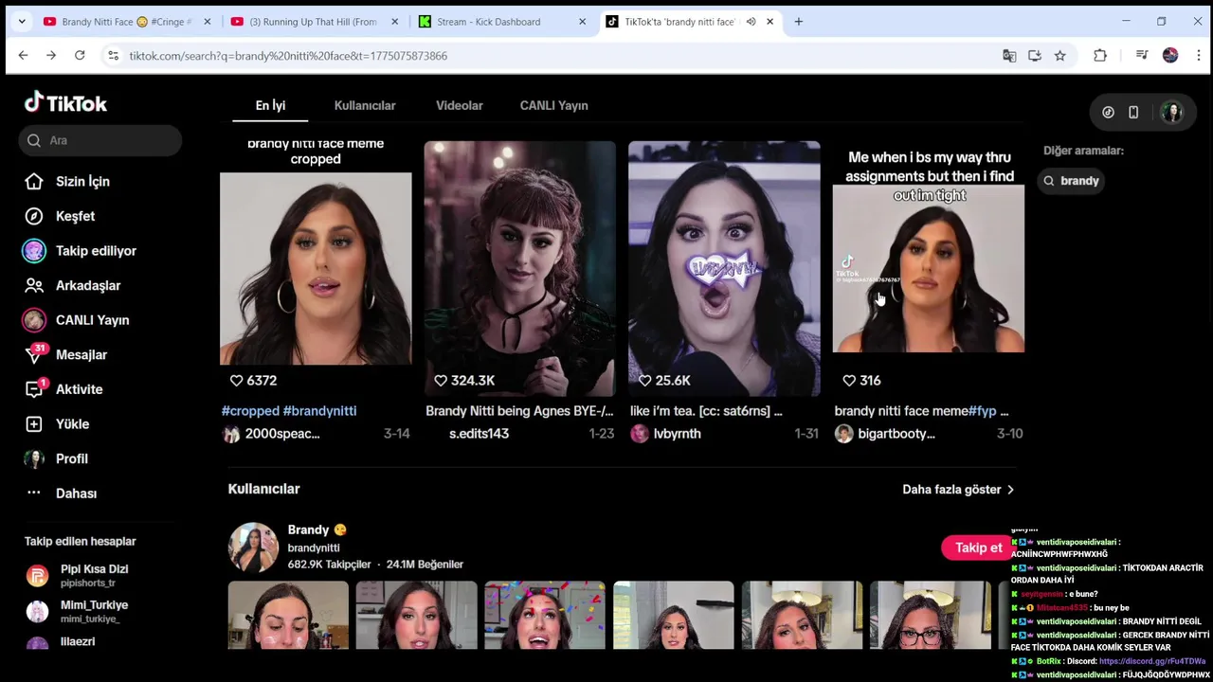Open s.edits143 uploader profile
The height and width of the screenshot is (682, 1213).
tap(479, 434)
